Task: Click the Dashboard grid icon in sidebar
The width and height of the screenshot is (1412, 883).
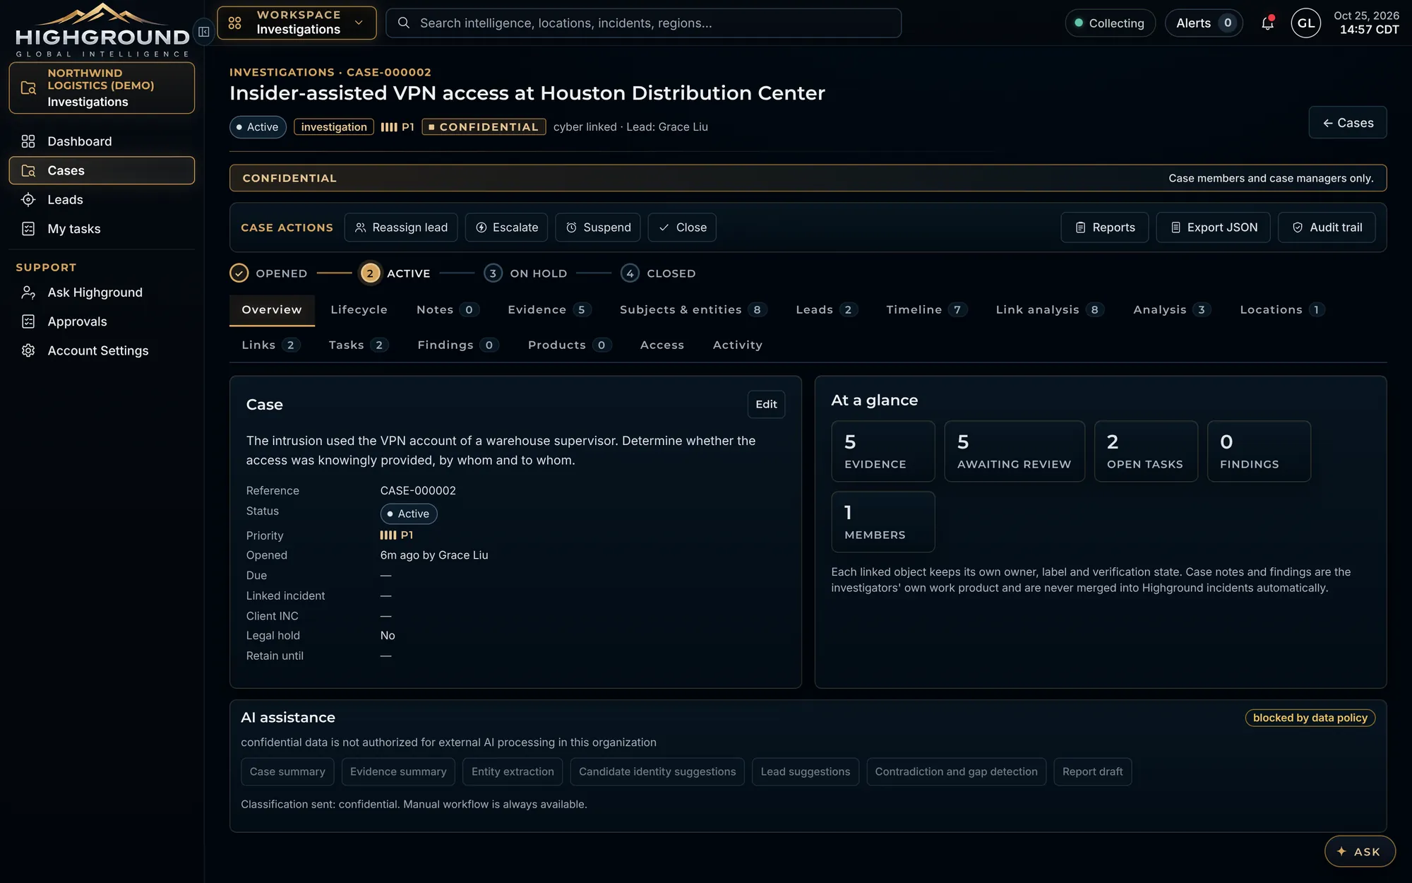Action: point(28,141)
